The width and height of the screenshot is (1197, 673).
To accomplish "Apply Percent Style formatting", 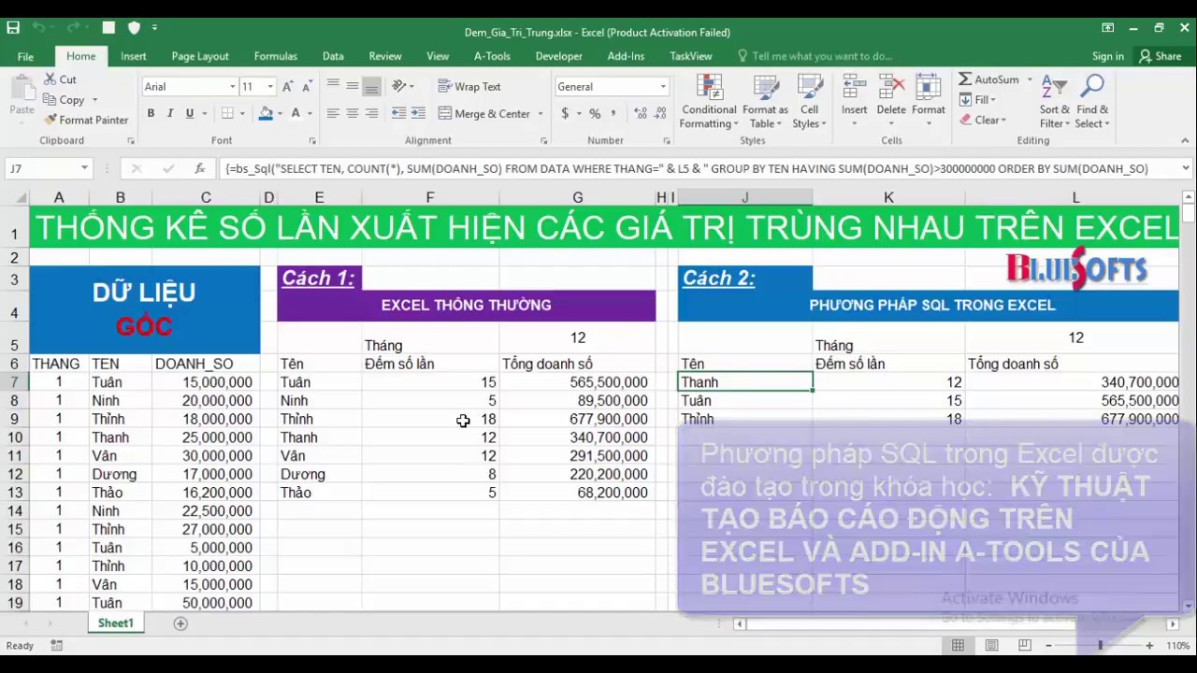I will coord(594,114).
